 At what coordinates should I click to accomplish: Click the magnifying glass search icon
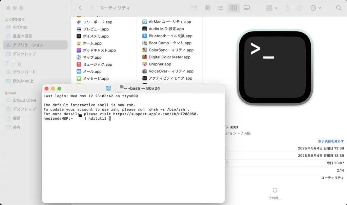click(x=339, y=8)
